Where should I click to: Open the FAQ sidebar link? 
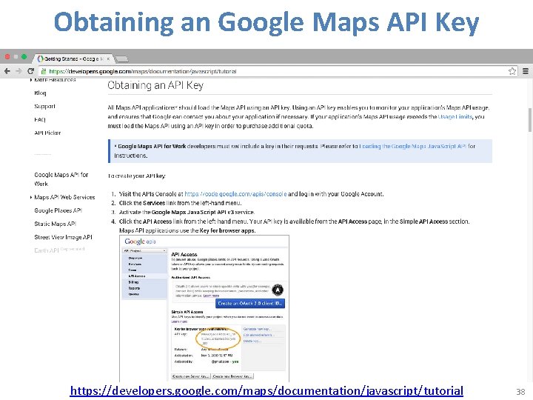click(x=40, y=119)
